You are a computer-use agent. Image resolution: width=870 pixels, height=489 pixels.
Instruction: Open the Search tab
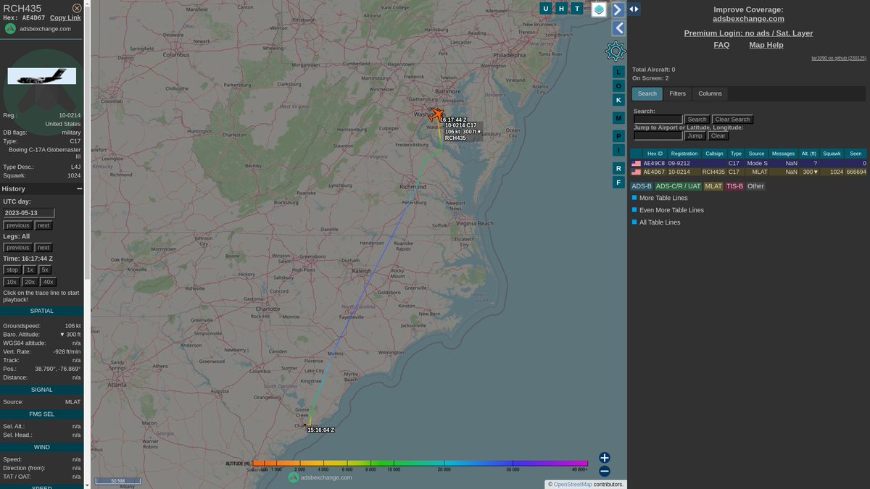647,93
